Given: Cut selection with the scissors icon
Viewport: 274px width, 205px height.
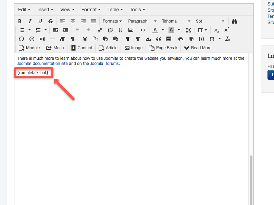Looking at the screenshot, I should click(85, 39).
